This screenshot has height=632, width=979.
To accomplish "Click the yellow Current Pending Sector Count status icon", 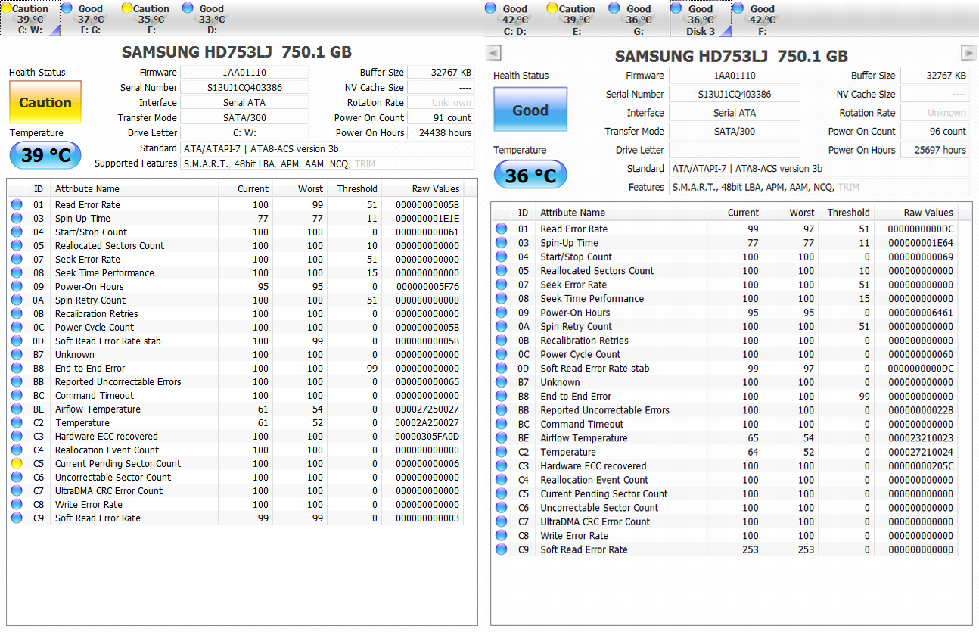I will coord(17,463).
